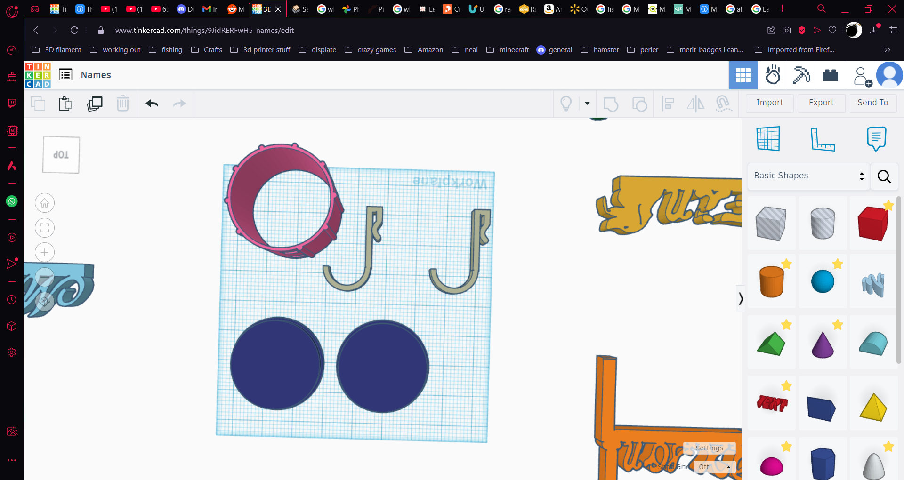Open the Snap Grid Off dropdown
904x480 pixels.
click(715, 467)
